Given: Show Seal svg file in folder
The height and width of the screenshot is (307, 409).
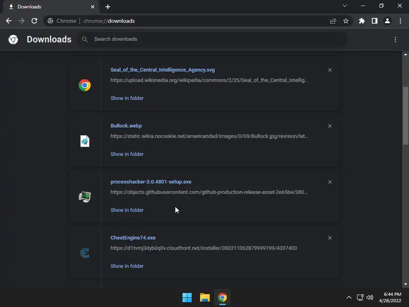Looking at the screenshot, I should pos(127,98).
